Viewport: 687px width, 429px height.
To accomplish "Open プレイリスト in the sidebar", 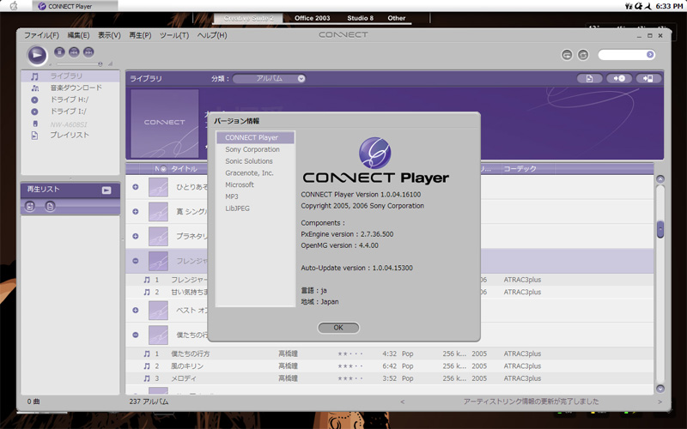I will 70,136.
